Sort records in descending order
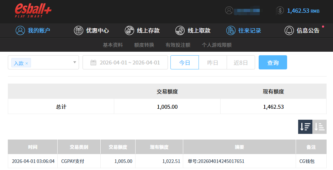This screenshot has height=170, width=333. 305,127
